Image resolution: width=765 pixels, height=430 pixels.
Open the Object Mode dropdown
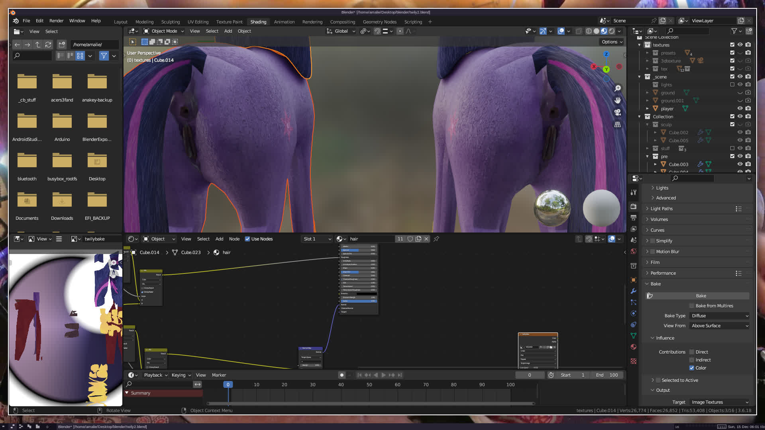click(x=164, y=31)
